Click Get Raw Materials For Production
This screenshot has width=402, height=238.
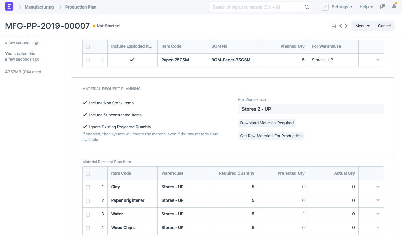point(271,136)
